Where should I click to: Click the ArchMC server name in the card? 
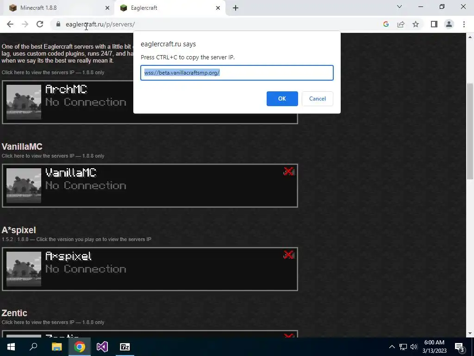(x=66, y=89)
